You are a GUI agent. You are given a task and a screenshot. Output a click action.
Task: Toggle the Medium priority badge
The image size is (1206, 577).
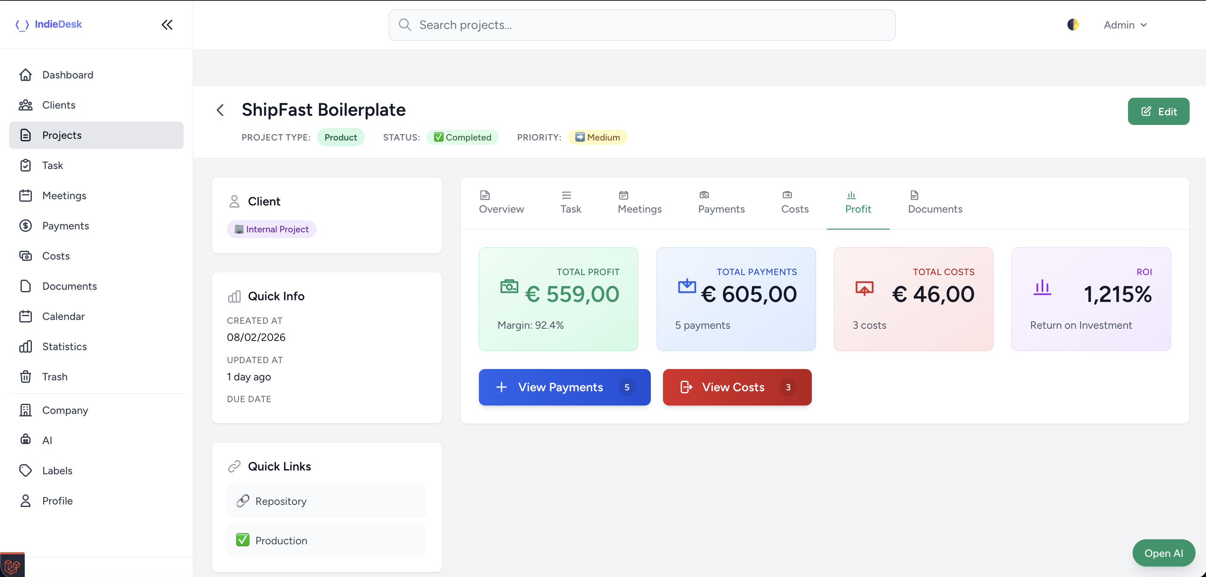[x=598, y=137]
